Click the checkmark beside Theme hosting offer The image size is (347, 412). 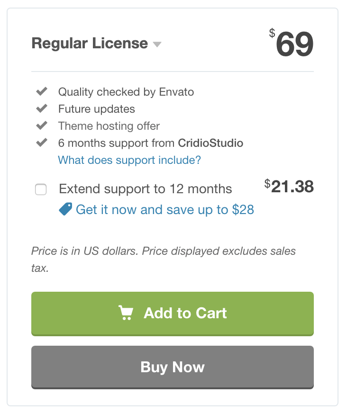pos(42,125)
